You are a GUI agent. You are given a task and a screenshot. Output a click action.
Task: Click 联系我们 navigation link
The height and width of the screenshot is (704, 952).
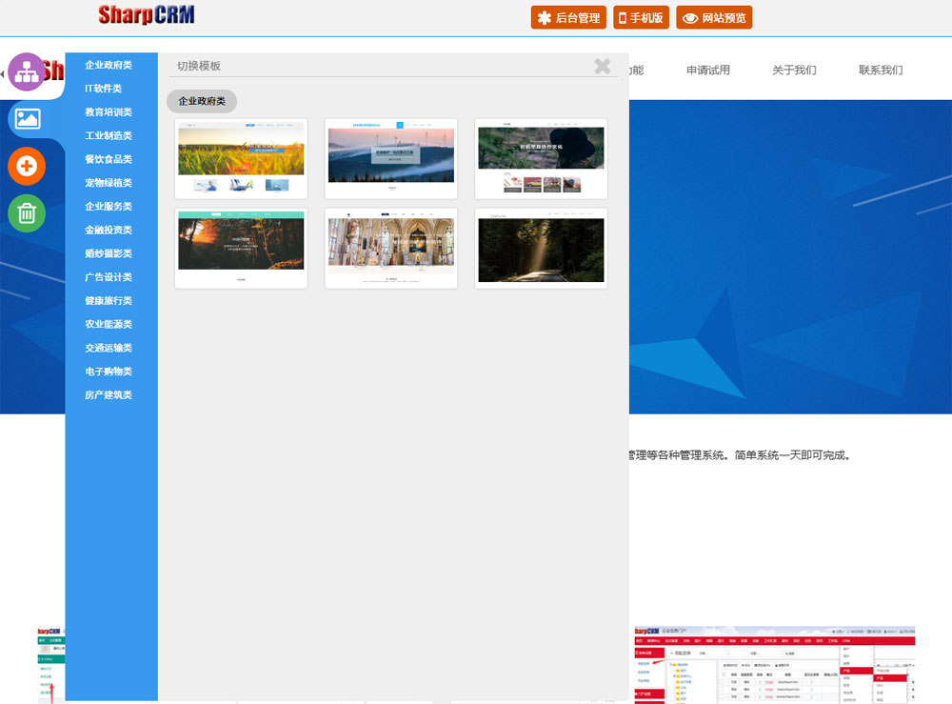[881, 70]
